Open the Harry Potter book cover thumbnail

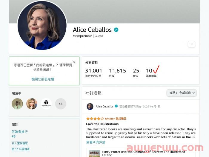click(94, 154)
